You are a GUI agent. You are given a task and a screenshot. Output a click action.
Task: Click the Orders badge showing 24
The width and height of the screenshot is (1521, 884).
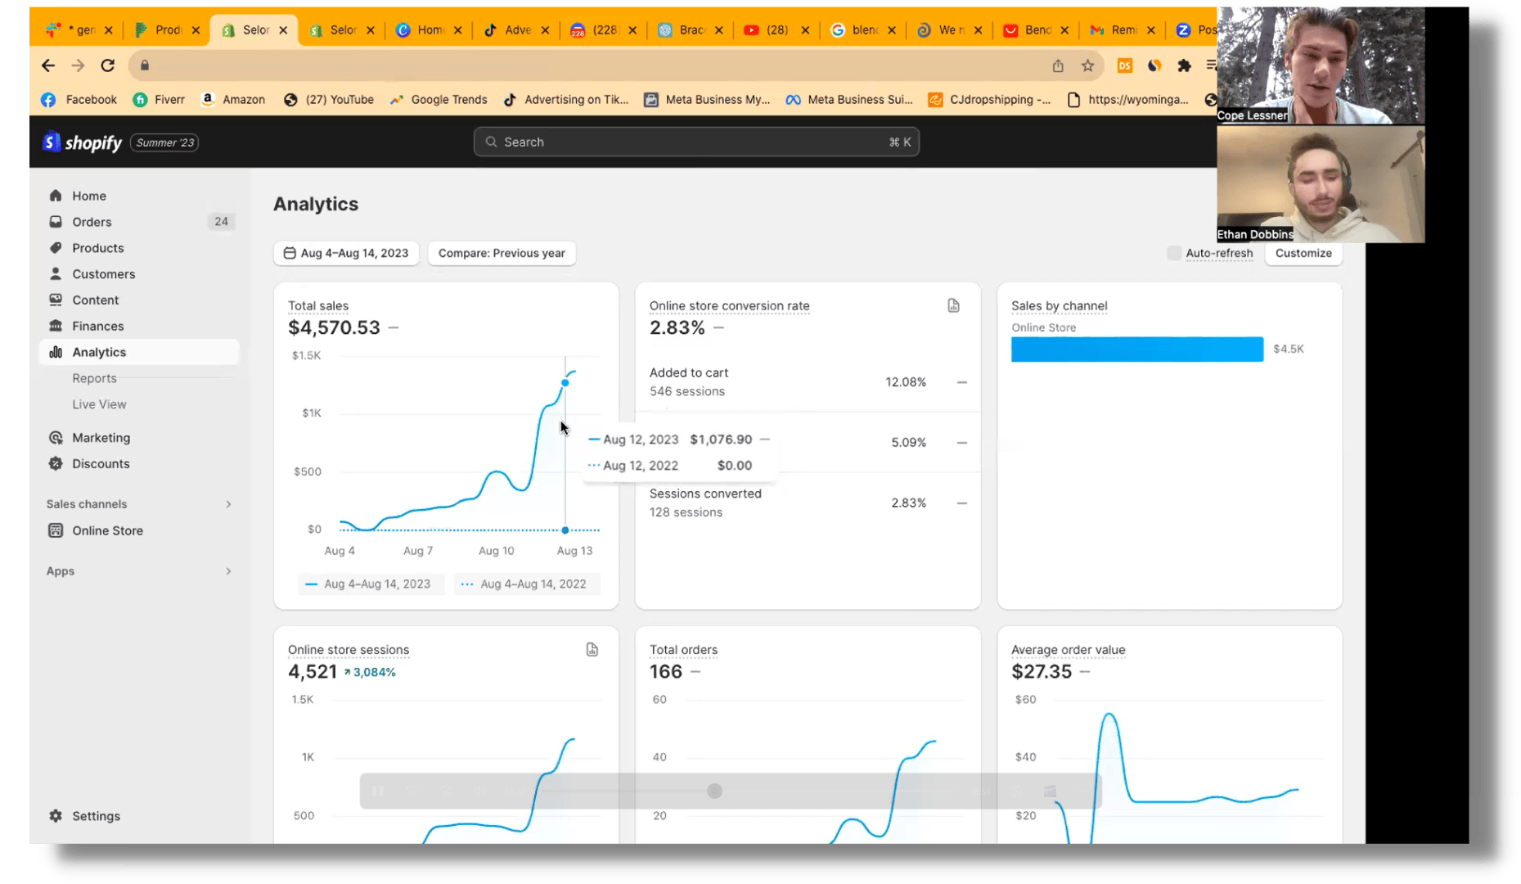(221, 222)
